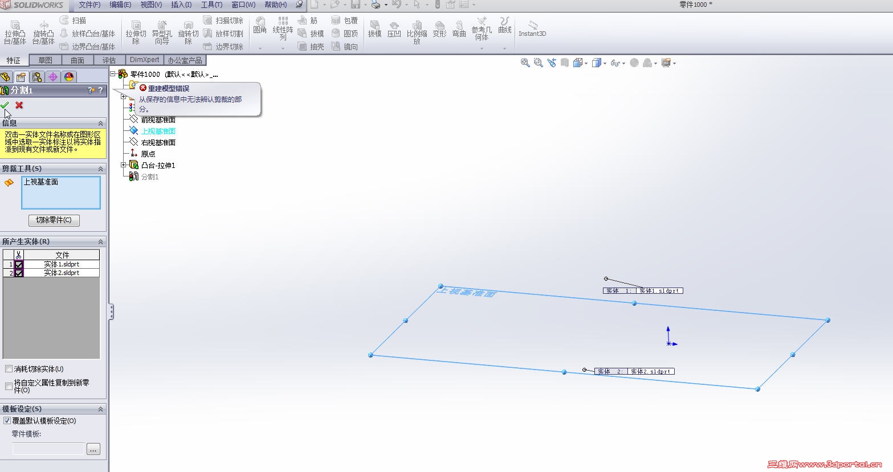
Task: Click the Fillet (圆角) tool
Action: pyautogui.click(x=260, y=26)
